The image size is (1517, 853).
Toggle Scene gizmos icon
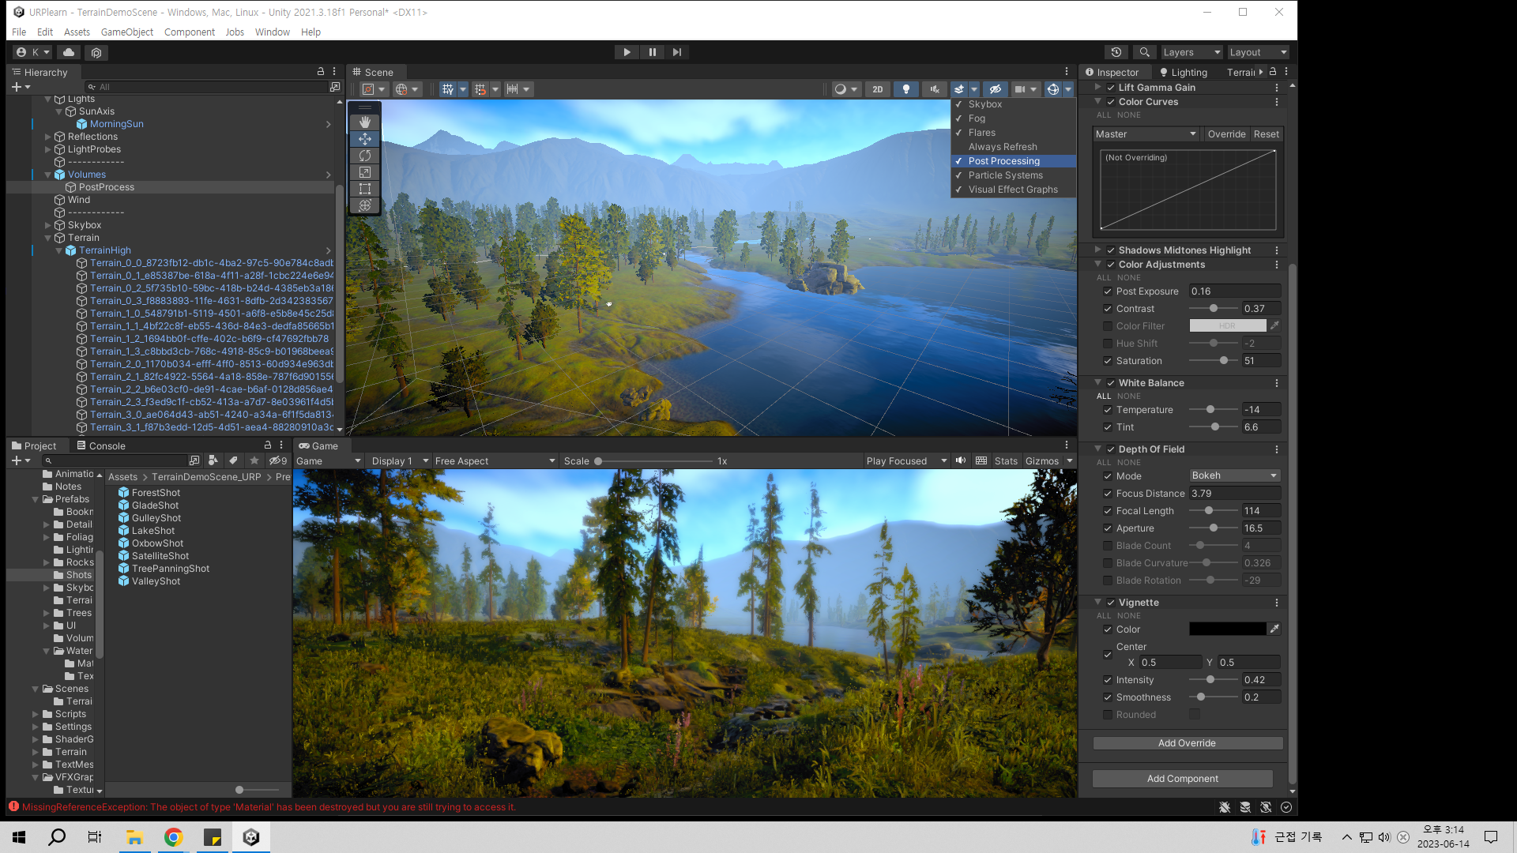pyautogui.click(x=1053, y=89)
